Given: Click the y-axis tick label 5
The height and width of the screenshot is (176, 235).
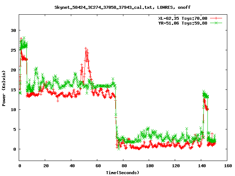Looking at the screenshot, I should (15, 129).
